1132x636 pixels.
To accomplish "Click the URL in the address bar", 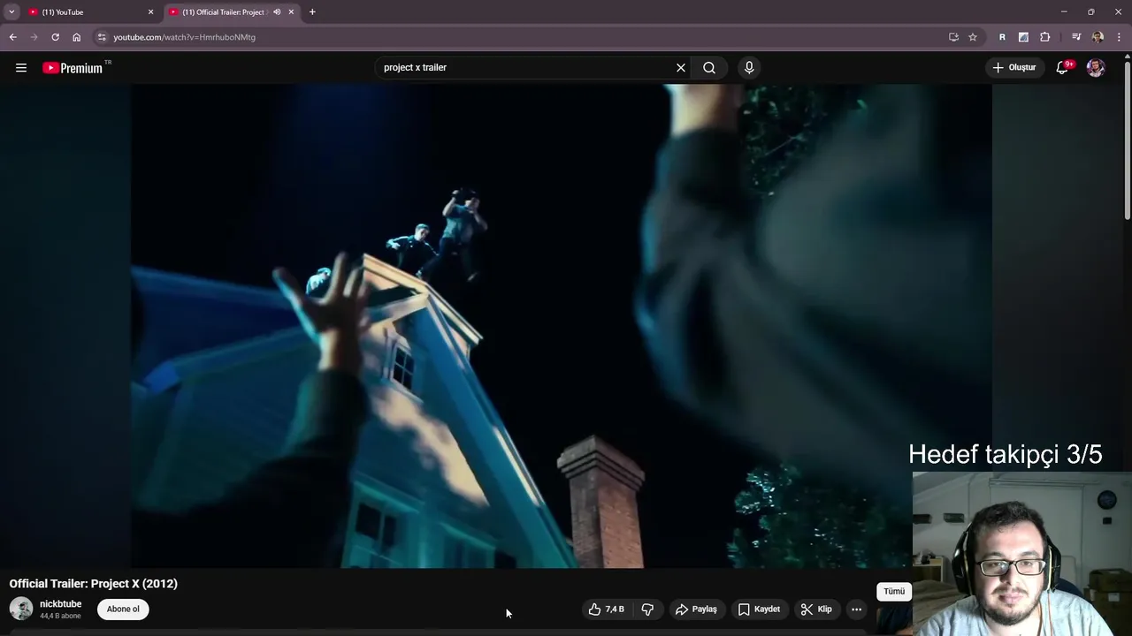I will tap(184, 37).
